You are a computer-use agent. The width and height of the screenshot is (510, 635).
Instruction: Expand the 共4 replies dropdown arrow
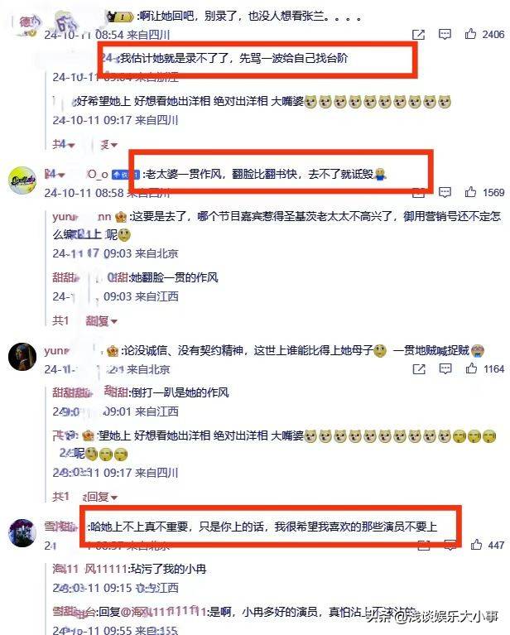coord(72,145)
